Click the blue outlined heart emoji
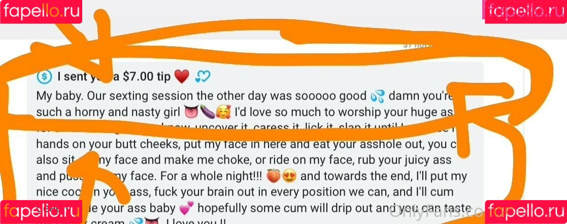This screenshot has height=224, width=567. [203, 76]
